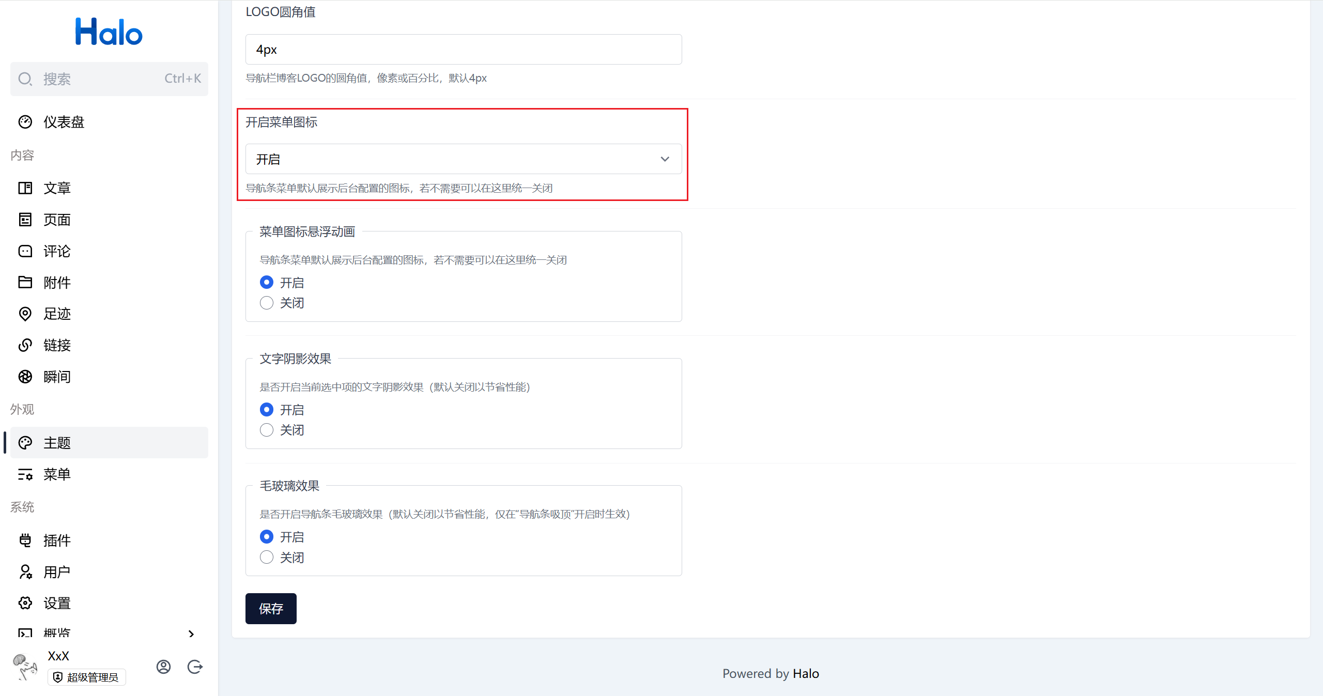Click the 保存 button

point(271,609)
